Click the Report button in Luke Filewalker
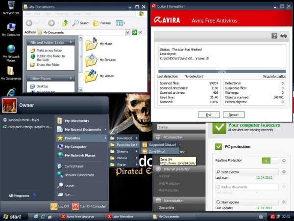This screenshot has width=294, height=221. point(234,114)
